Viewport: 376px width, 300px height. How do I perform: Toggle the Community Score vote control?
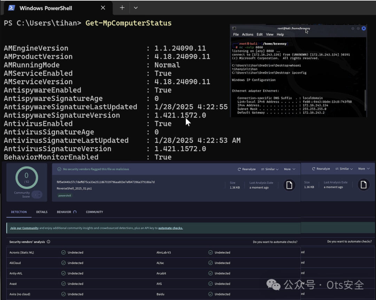coord(37,195)
